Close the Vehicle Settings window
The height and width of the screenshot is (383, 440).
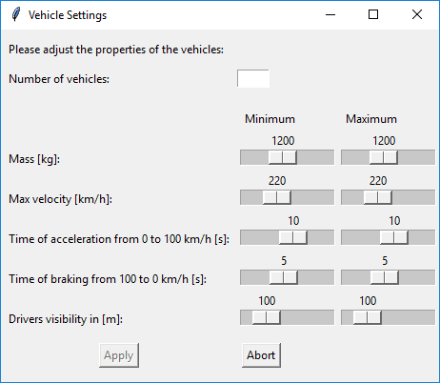coord(417,14)
